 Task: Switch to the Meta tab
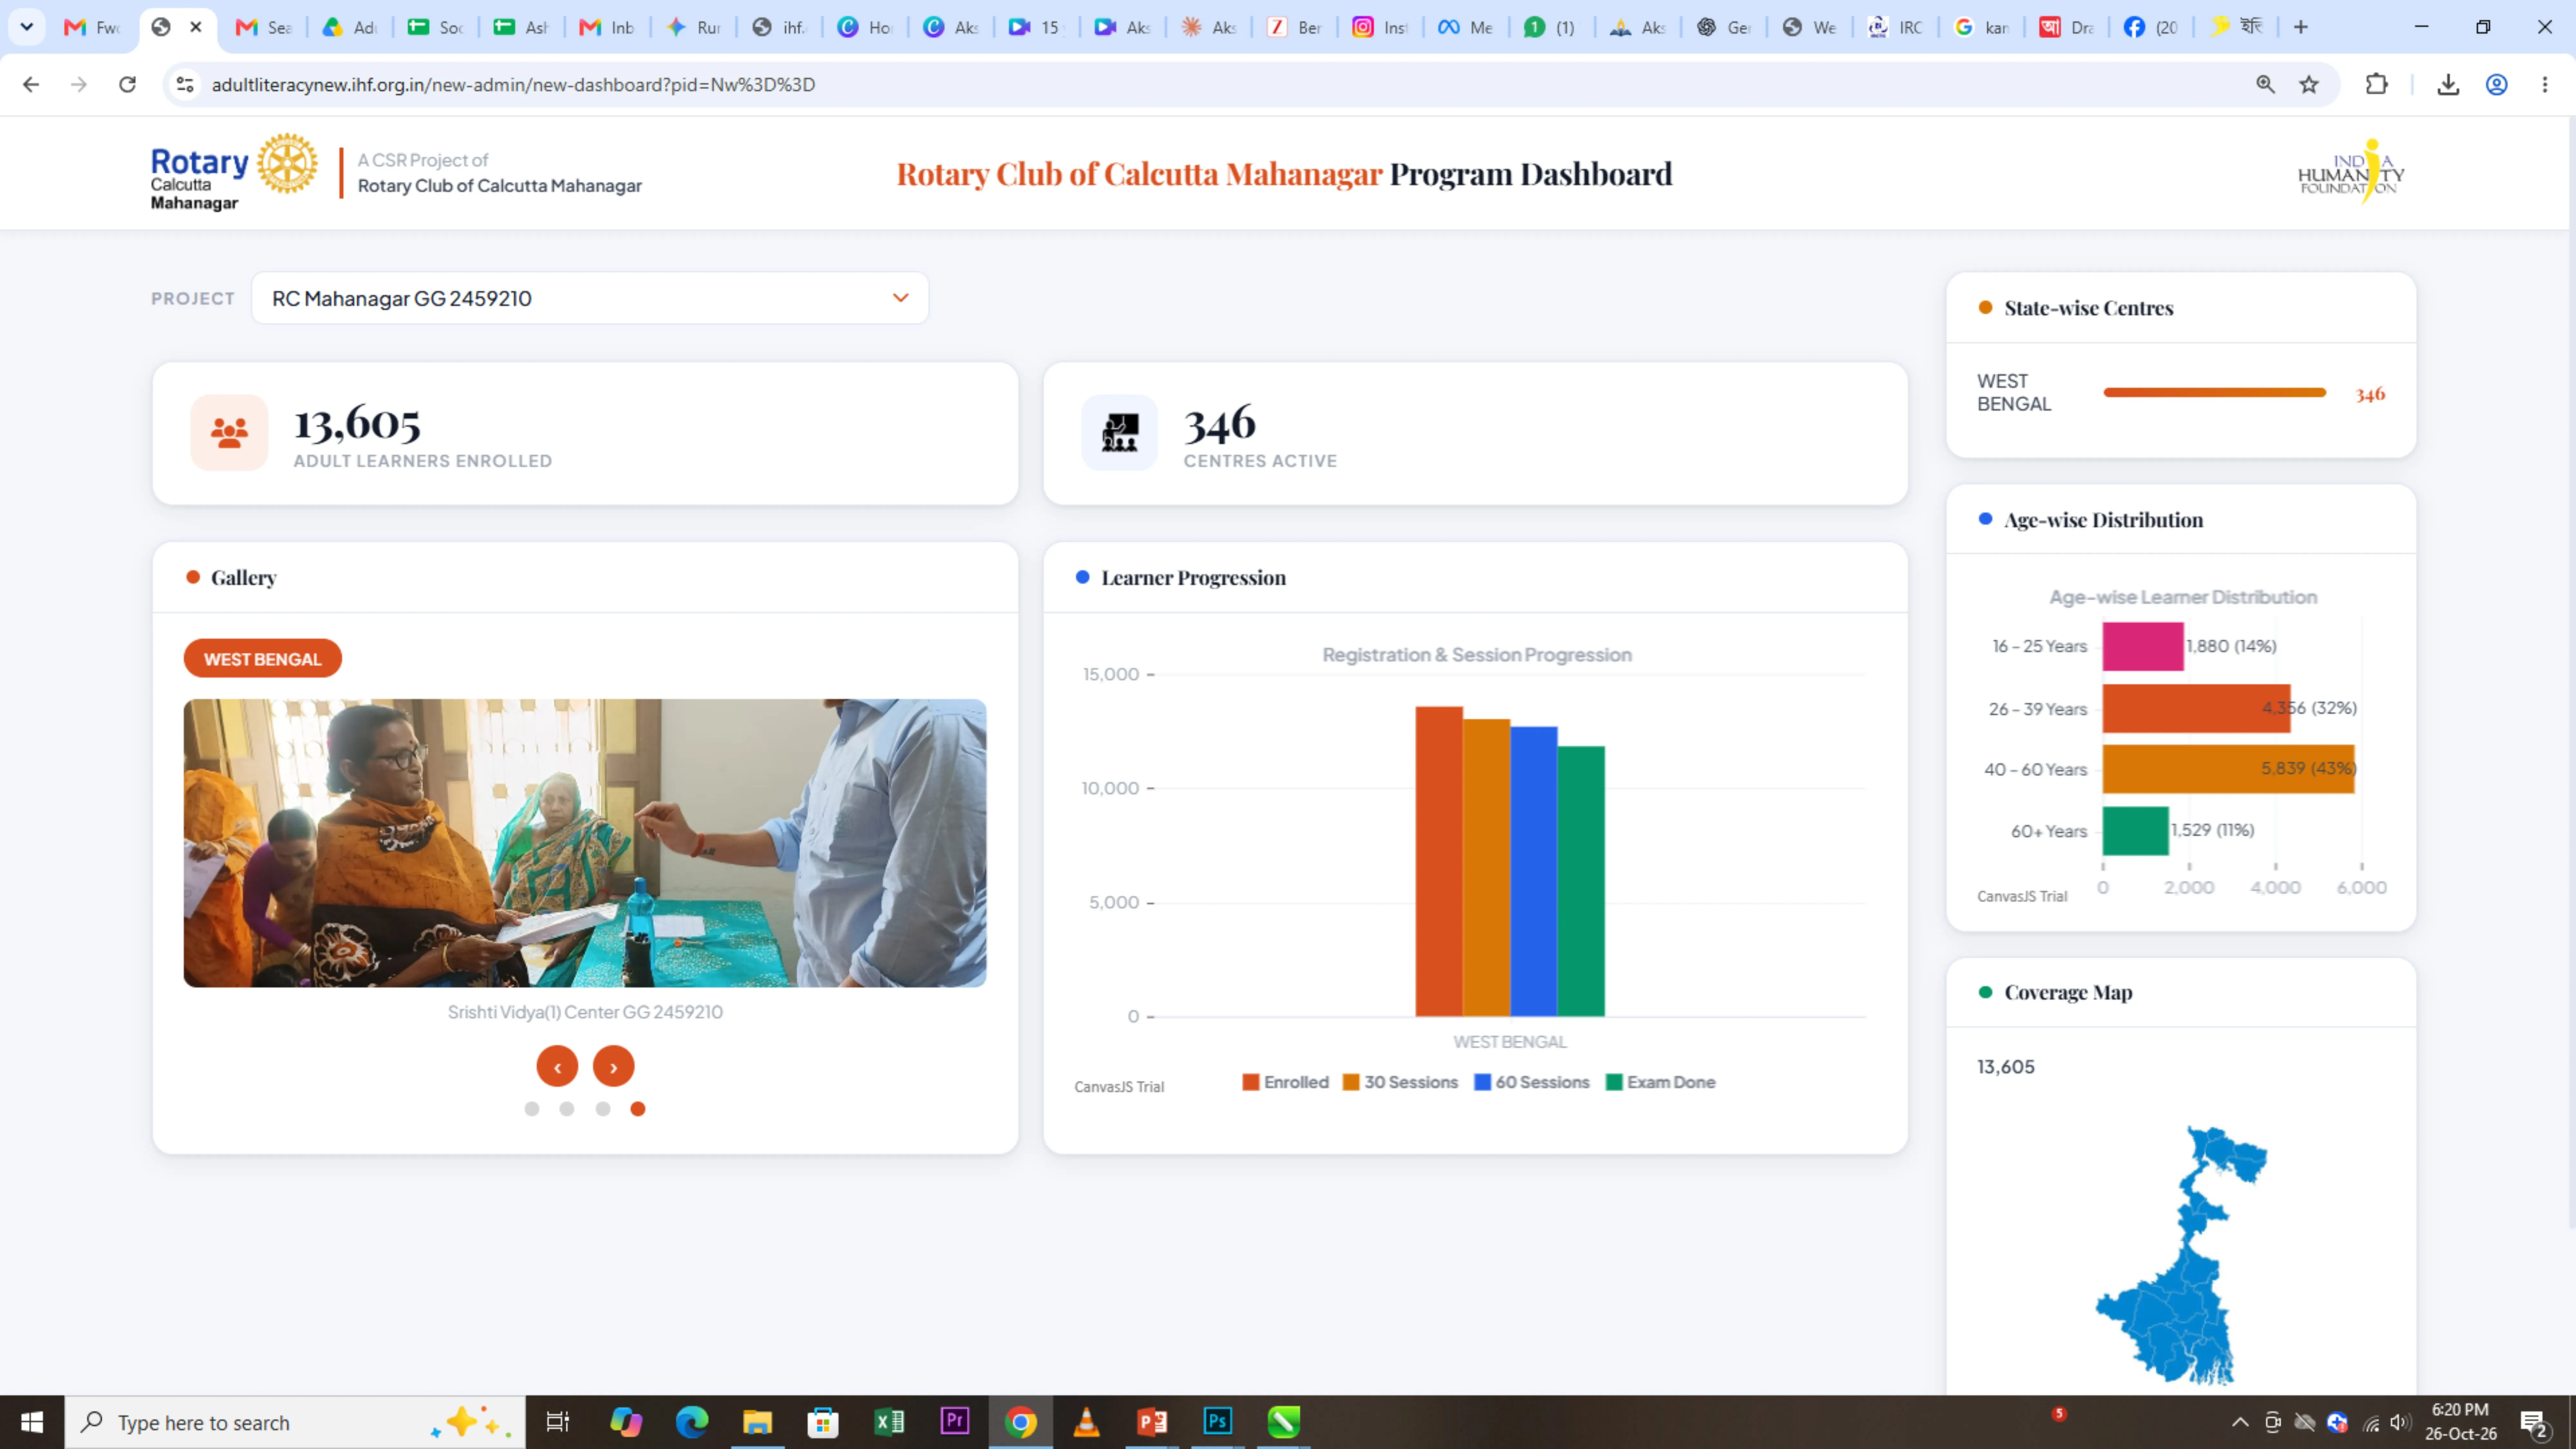(x=1466, y=27)
